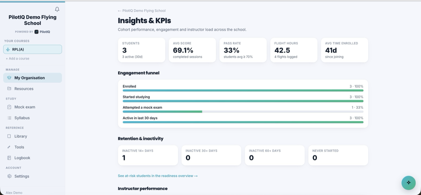421x195 pixels.
Task: Click the Pass Rate 33% card
Action: click(x=243, y=50)
